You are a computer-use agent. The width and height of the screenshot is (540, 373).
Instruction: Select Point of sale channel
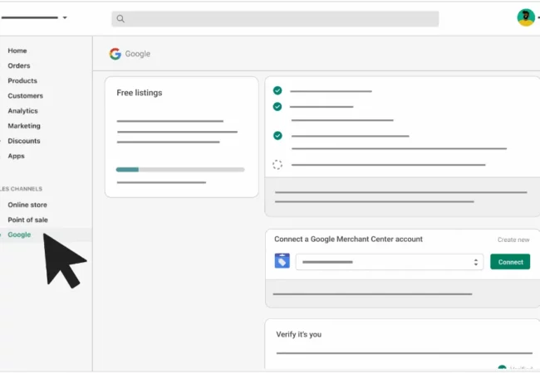[28, 220]
